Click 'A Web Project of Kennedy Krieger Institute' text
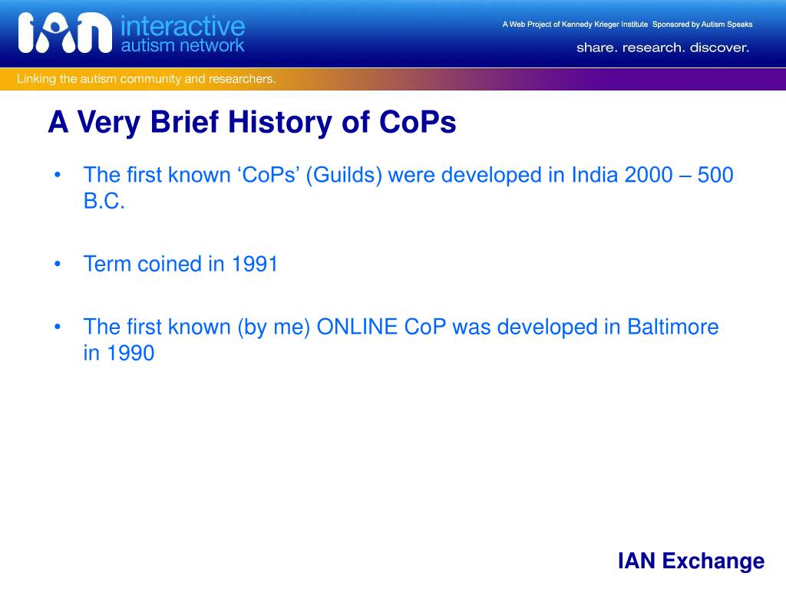 point(575,24)
